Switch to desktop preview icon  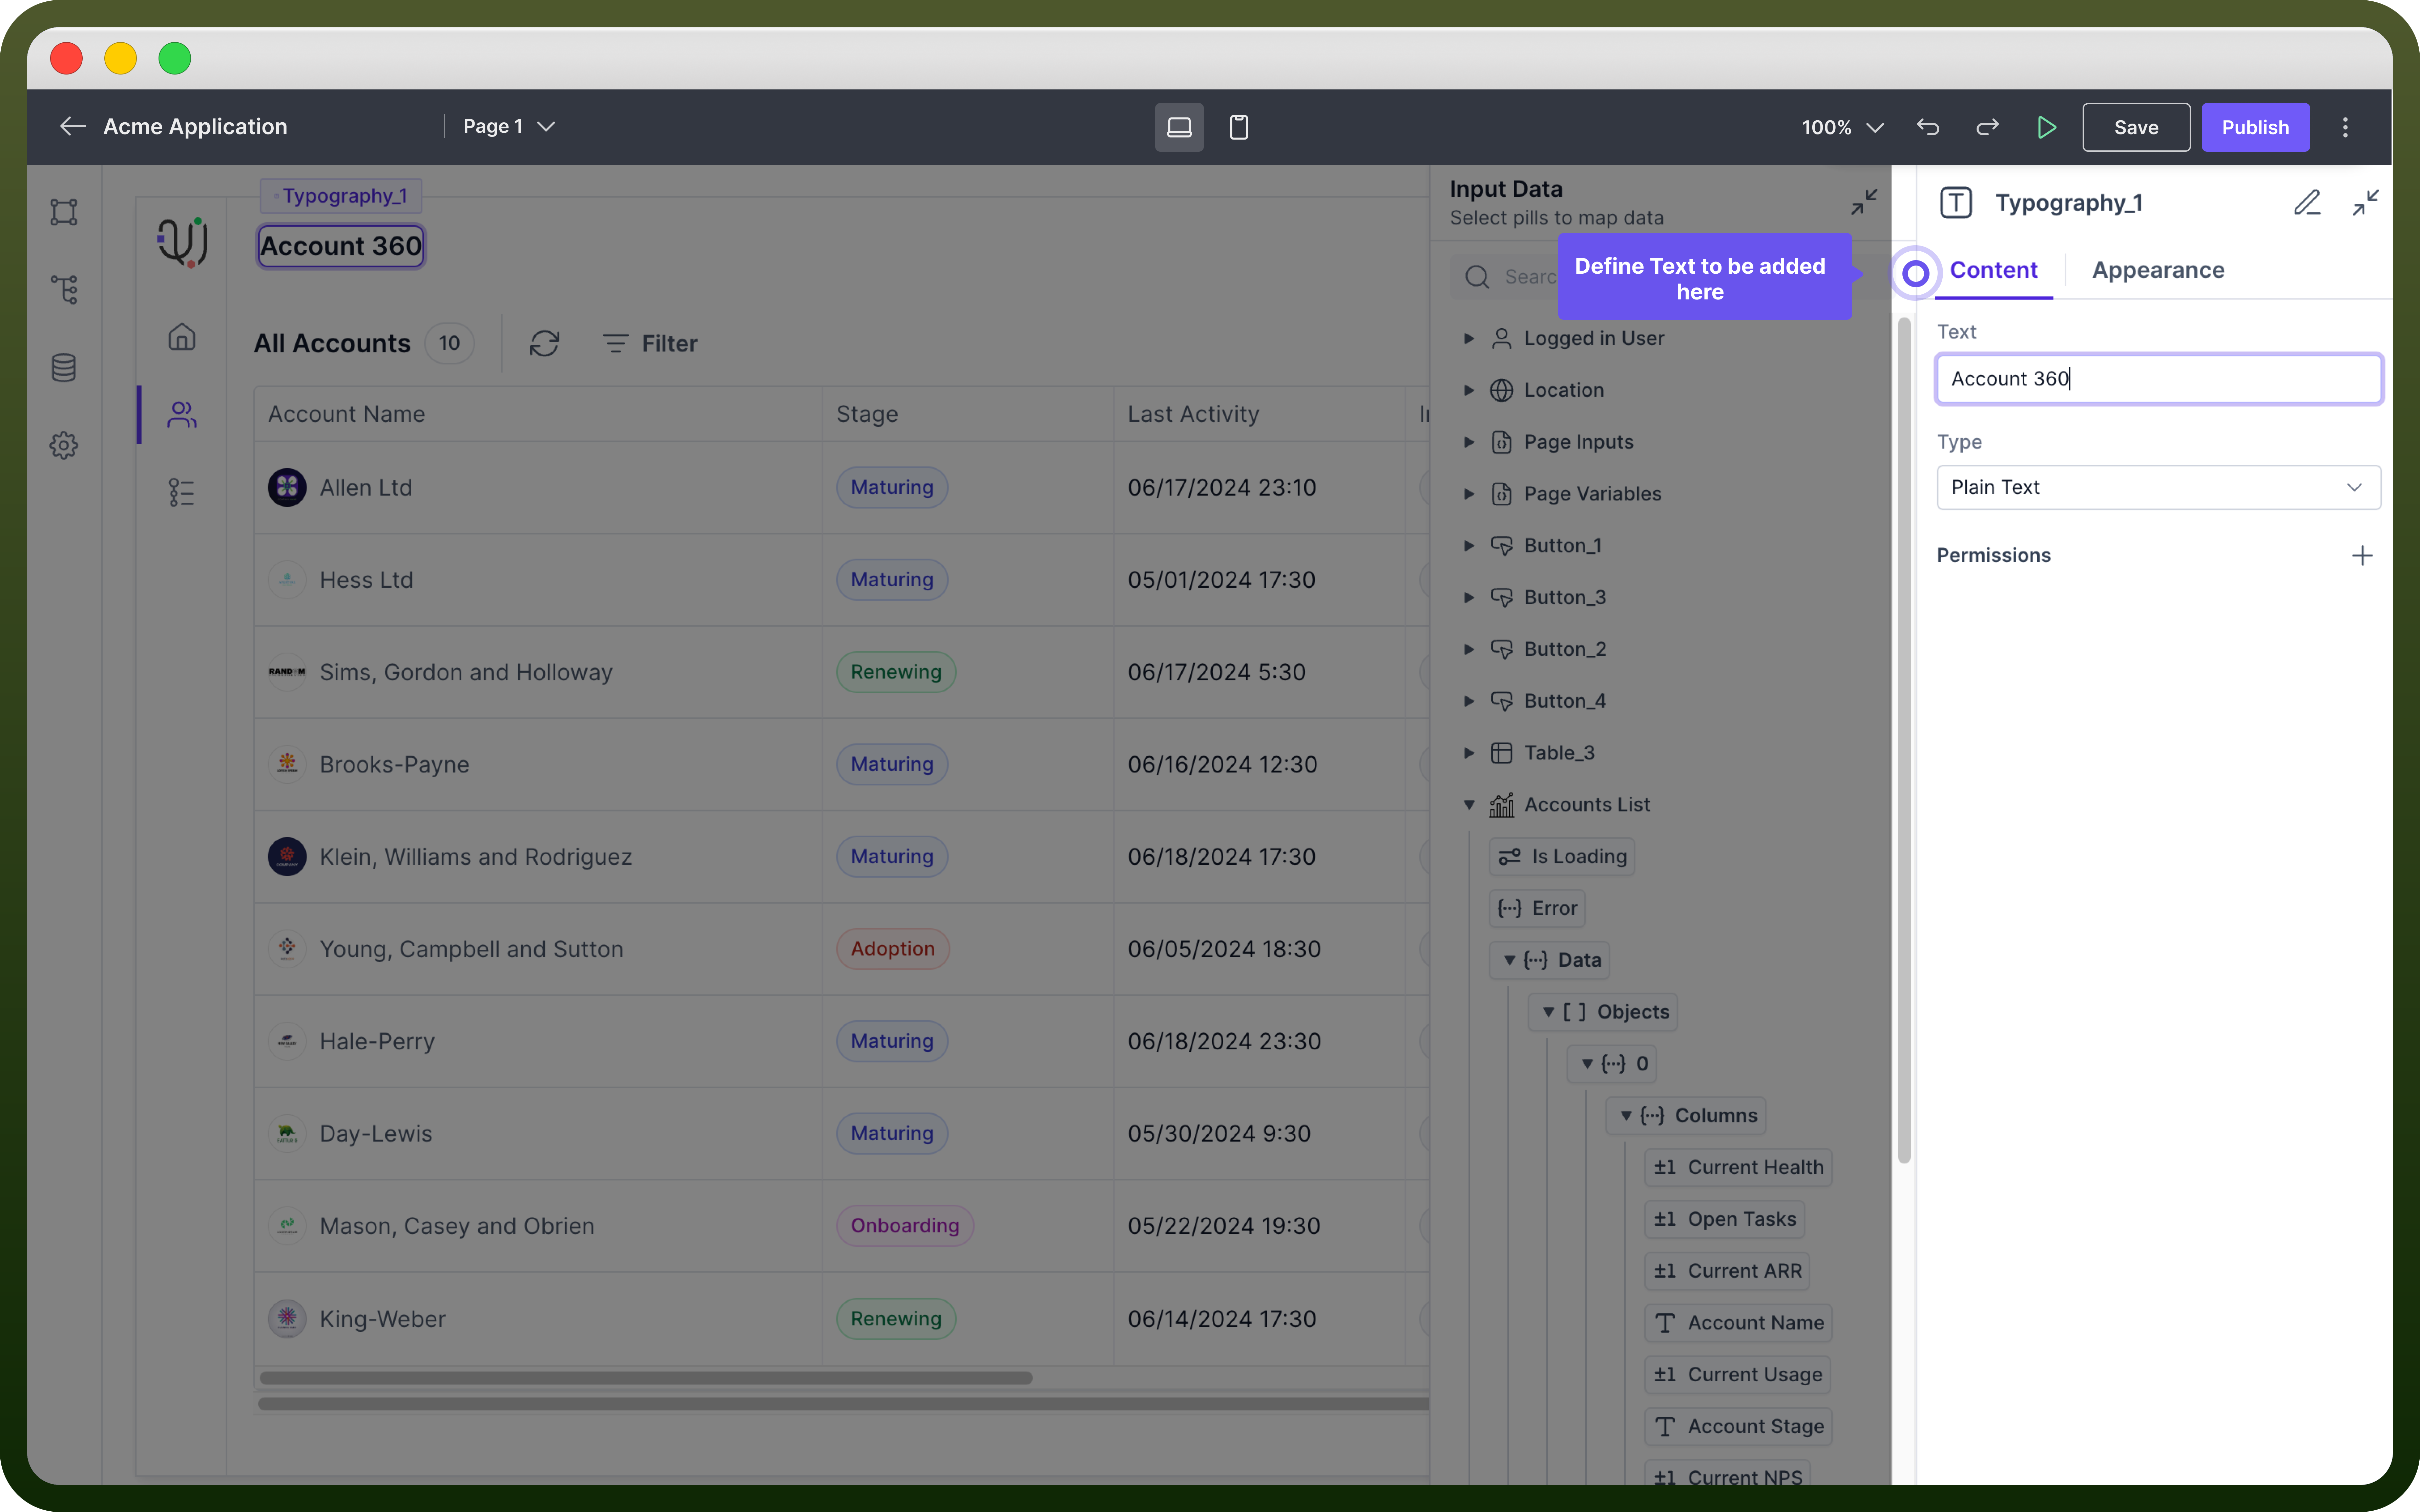coord(1179,127)
